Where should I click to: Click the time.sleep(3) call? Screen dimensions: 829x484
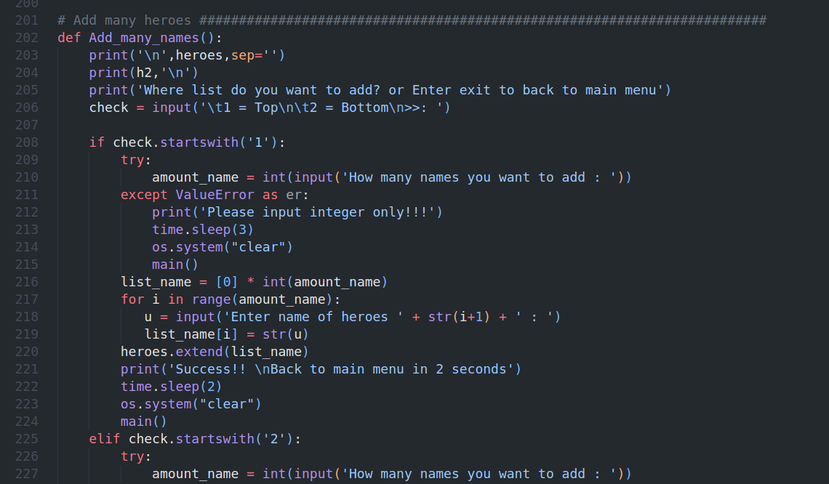[203, 230]
